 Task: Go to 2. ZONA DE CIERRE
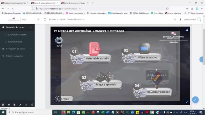coord(14,42)
